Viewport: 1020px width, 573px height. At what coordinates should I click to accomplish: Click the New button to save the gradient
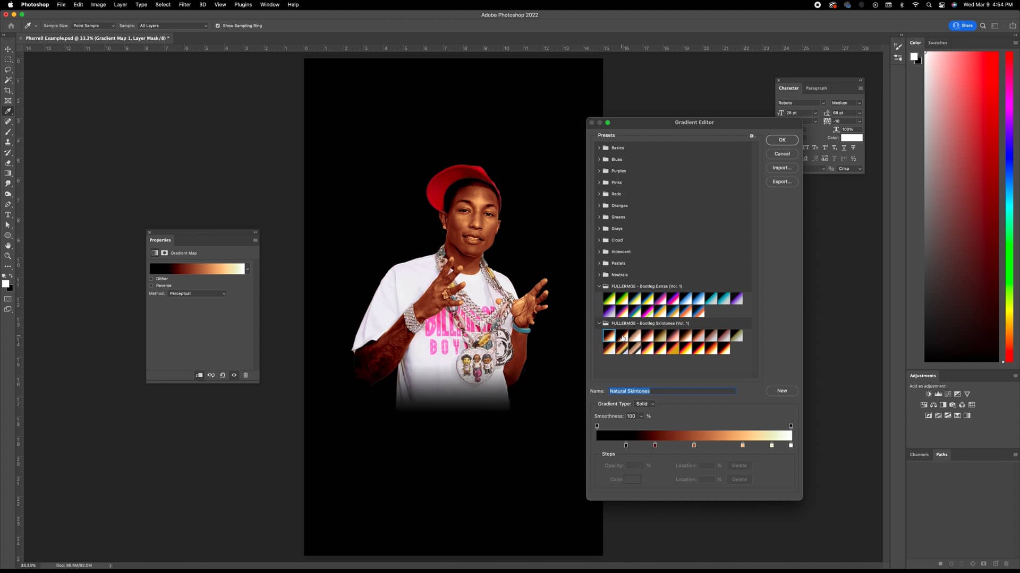click(x=781, y=390)
